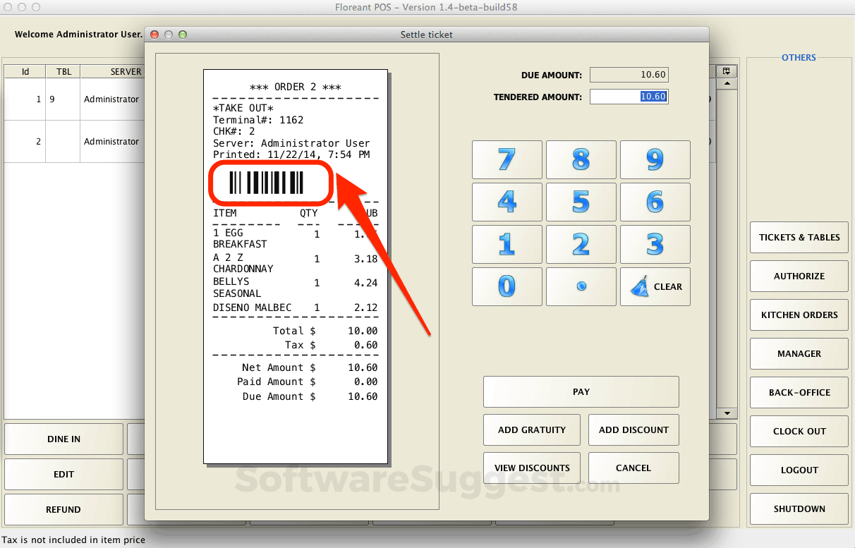Select the Tendered Amount input field
This screenshot has height=548, width=855.
(629, 97)
